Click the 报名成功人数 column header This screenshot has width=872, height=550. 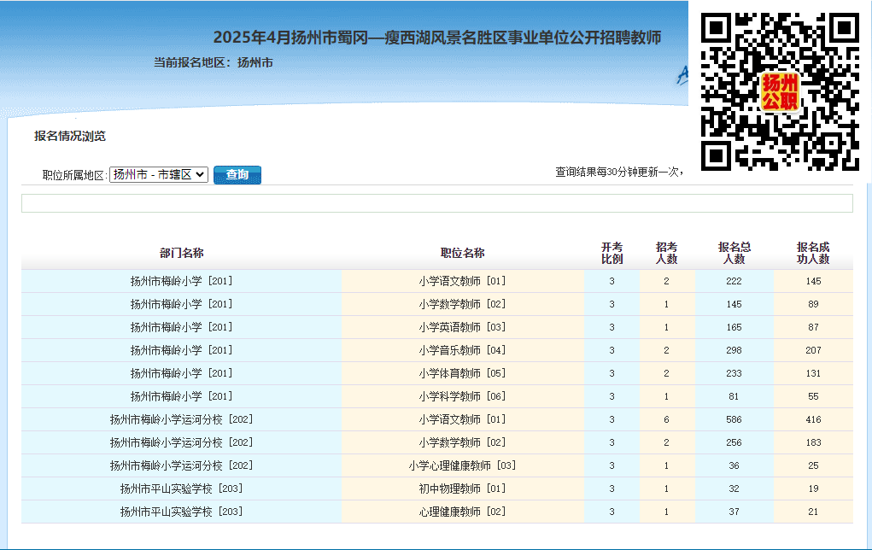click(x=813, y=253)
